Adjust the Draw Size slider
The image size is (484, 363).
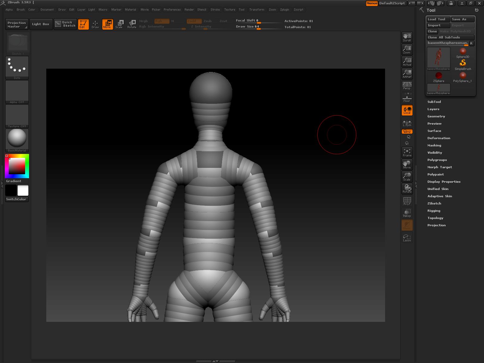tap(259, 28)
